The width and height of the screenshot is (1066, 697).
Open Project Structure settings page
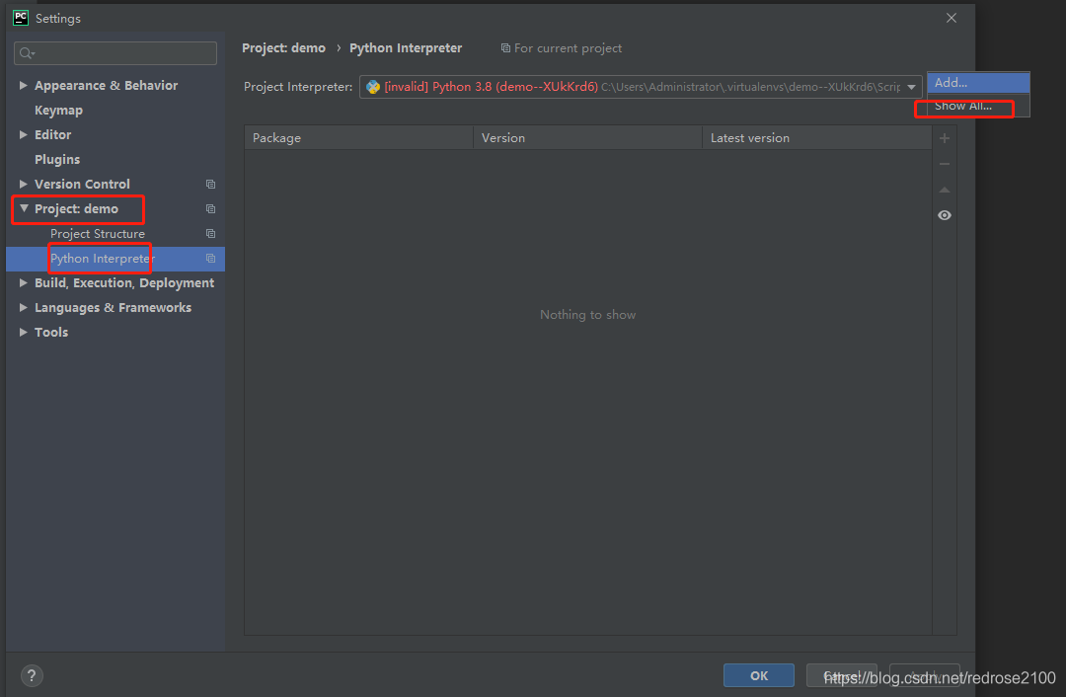(x=97, y=233)
